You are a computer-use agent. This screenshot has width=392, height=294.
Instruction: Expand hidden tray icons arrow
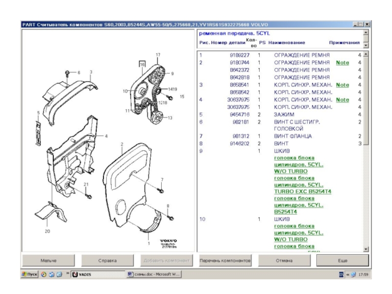(347, 274)
